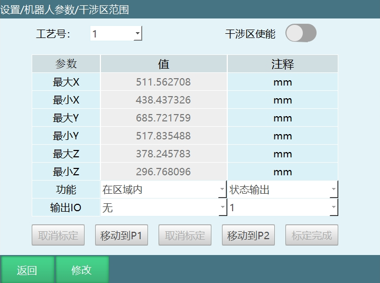
Task: Click the 注释 column header
Action: [x=283, y=64]
